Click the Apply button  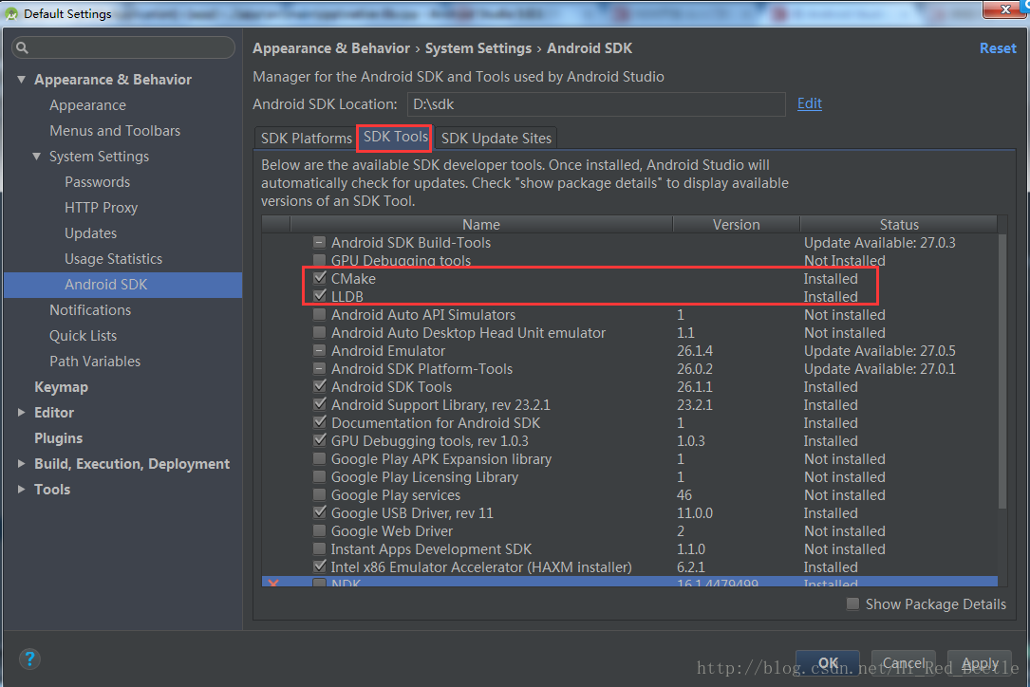[x=980, y=663]
